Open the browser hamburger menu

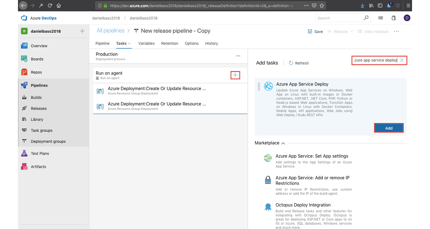point(408,5)
